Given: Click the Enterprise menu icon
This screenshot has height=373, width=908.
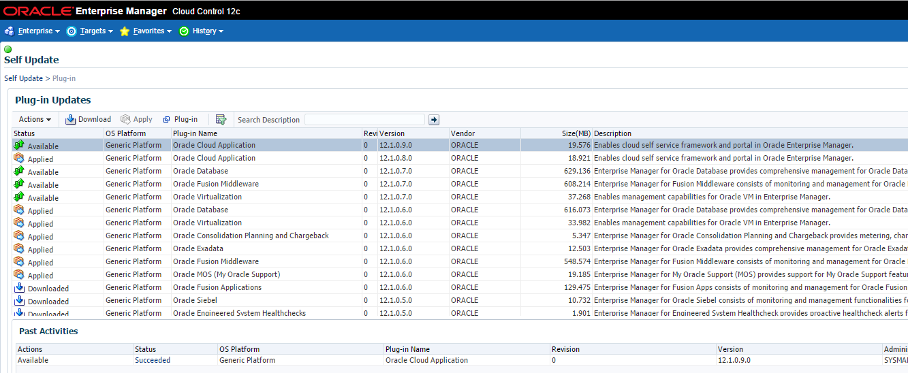Looking at the screenshot, I should click(9, 31).
